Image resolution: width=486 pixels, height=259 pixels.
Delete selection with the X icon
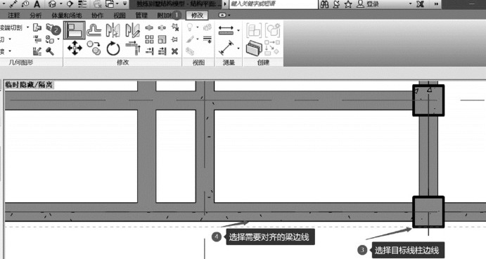pos(175,51)
